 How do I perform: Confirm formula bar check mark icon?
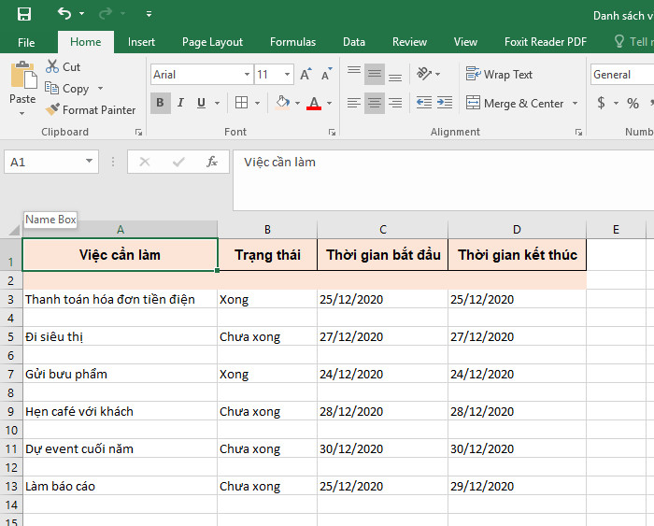[x=178, y=162]
